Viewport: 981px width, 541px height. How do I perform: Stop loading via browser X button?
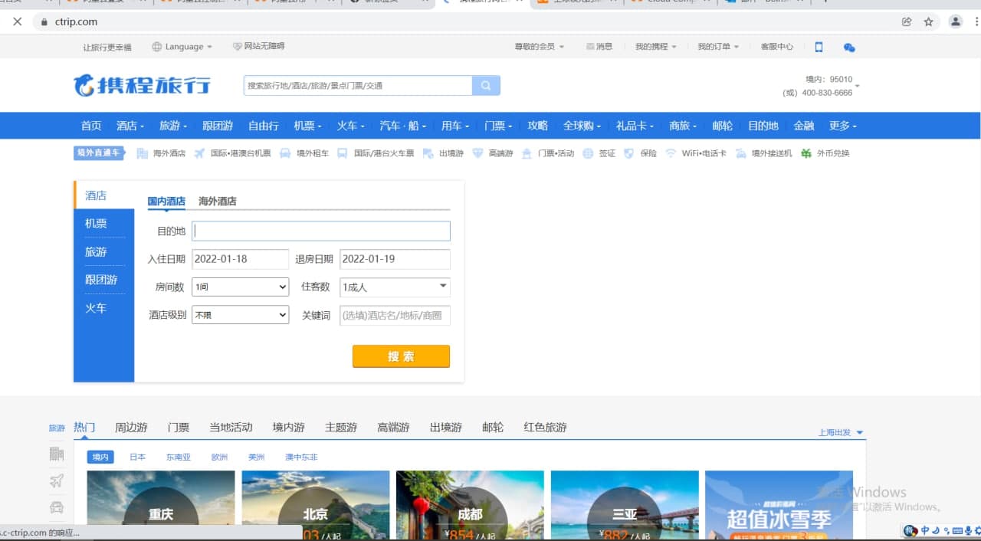[18, 21]
